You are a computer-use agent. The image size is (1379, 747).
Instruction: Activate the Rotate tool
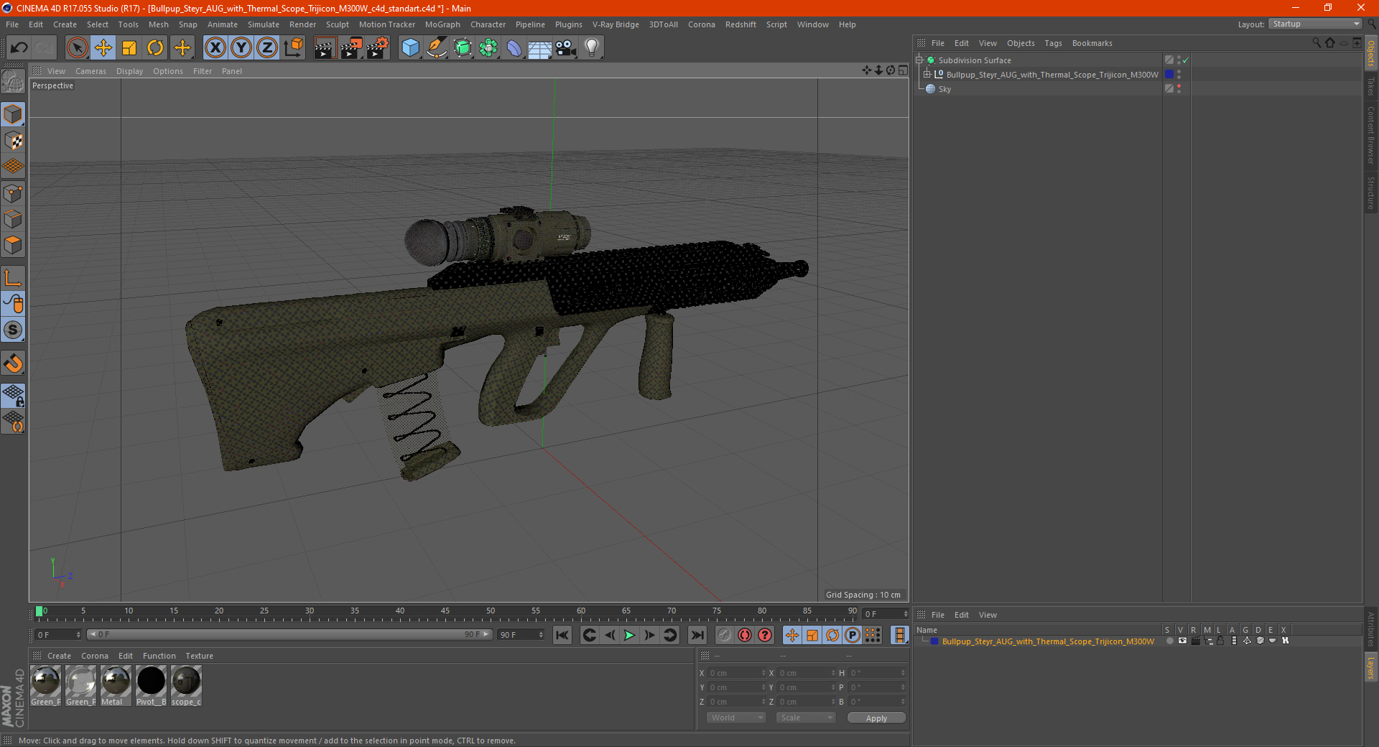pyautogui.click(x=155, y=48)
